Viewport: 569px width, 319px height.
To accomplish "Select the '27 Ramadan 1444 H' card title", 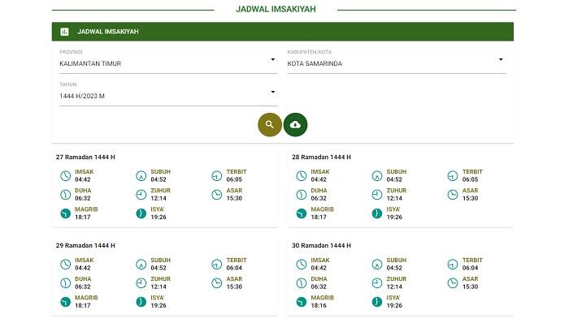I will [x=85, y=157].
